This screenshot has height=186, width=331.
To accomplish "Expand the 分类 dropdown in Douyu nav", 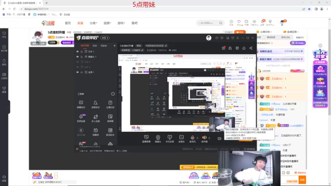I will (94, 23).
